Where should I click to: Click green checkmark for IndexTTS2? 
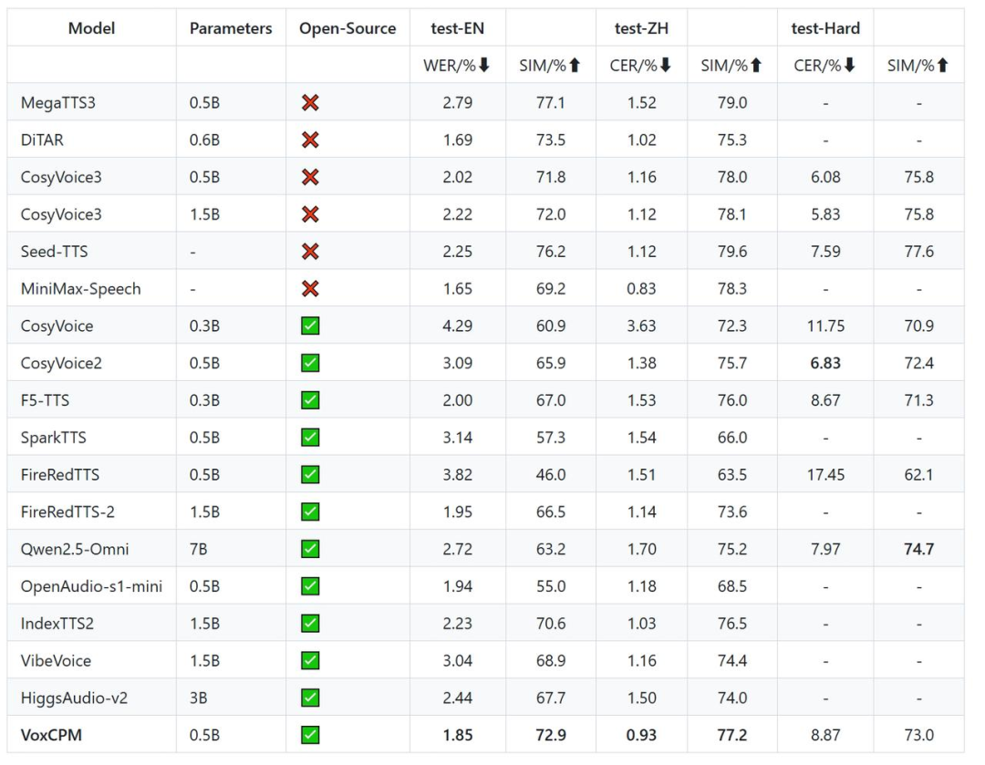(x=310, y=623)
